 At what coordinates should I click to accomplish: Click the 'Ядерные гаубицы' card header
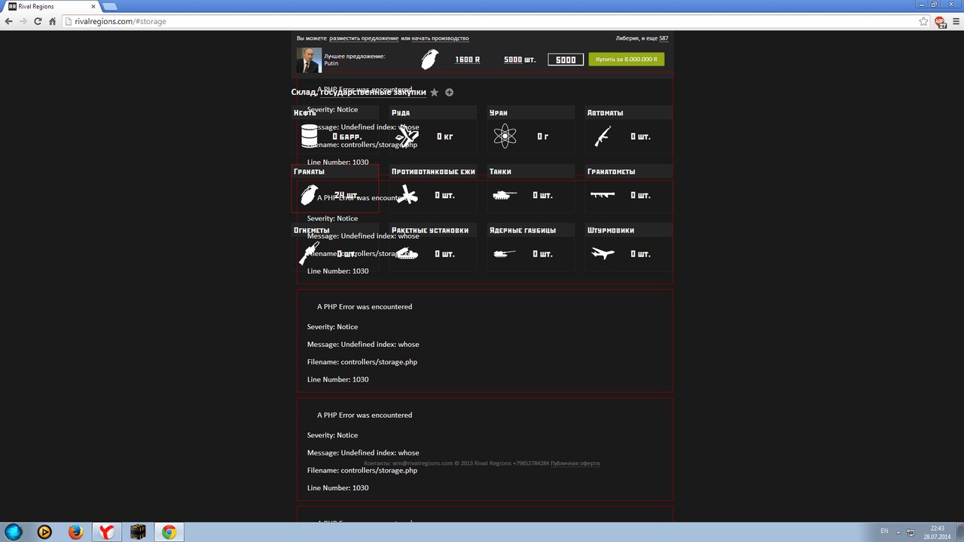tap(531, 230)
